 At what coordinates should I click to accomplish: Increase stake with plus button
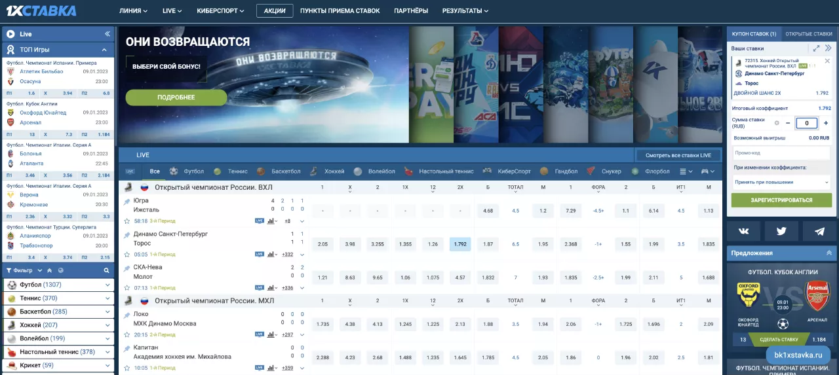click(826, 122)
